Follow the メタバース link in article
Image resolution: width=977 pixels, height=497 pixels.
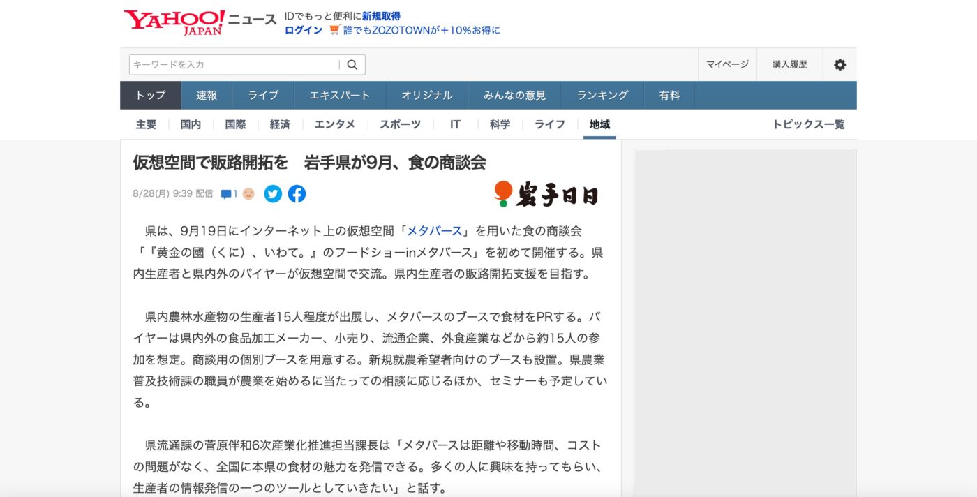pos(434,230)
